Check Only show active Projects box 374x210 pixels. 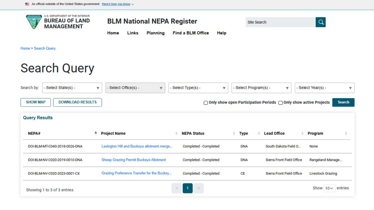tap(280, 103)
